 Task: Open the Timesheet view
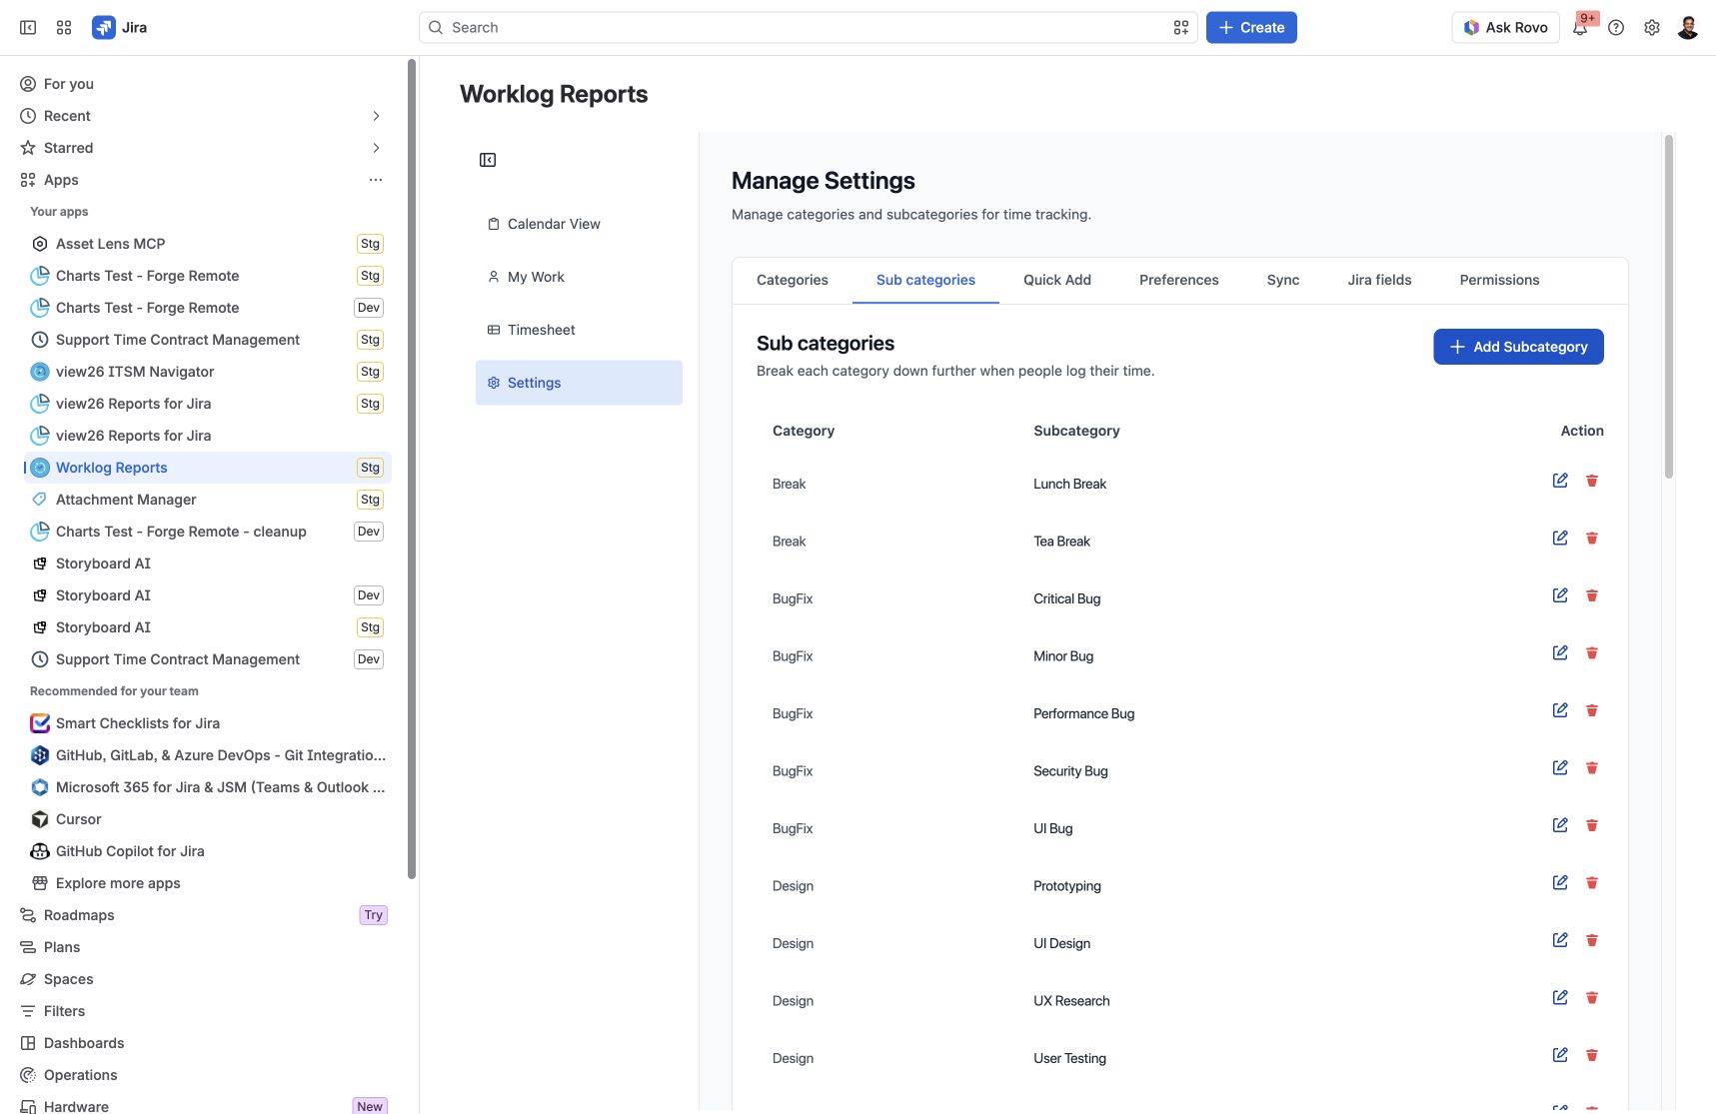[x=579, y=330]
